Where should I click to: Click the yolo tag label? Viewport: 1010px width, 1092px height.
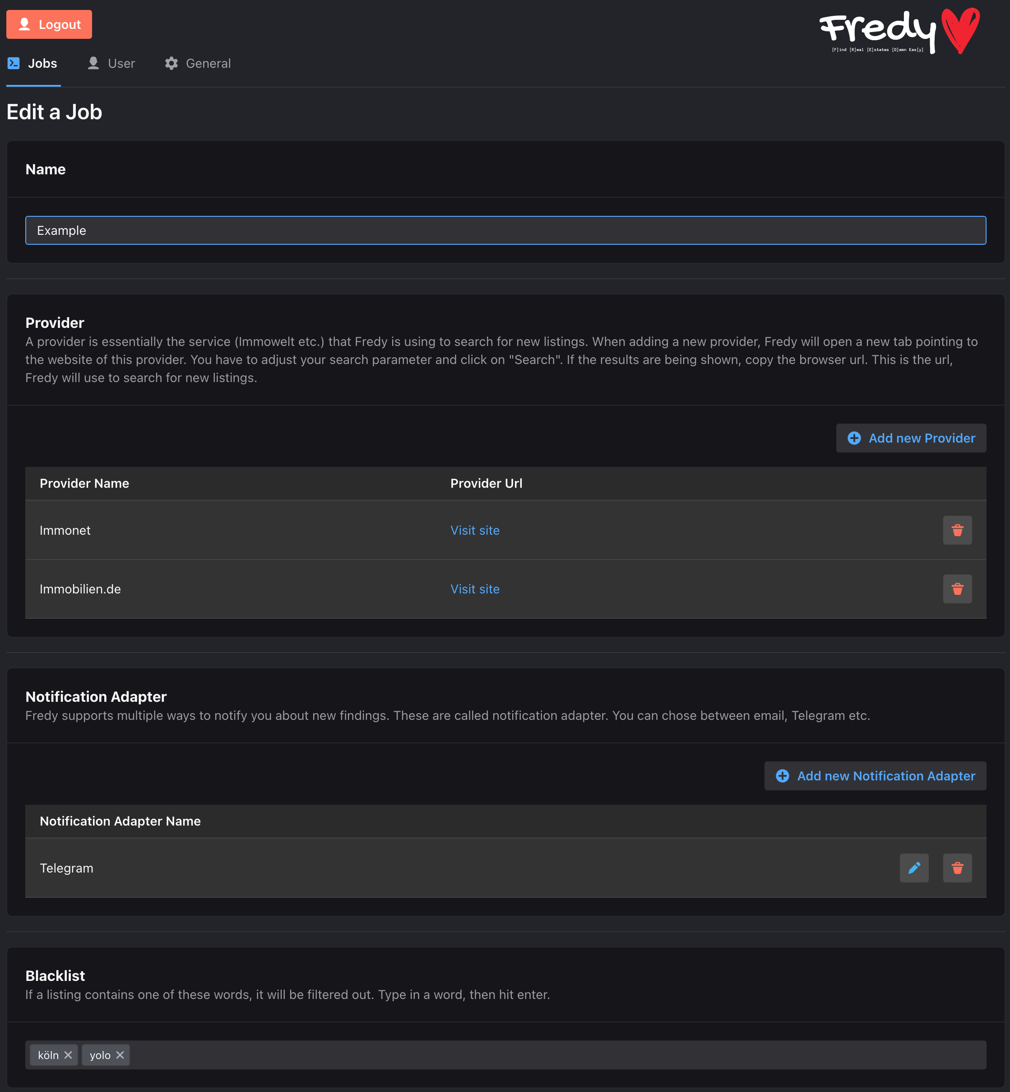point(100,1055)
